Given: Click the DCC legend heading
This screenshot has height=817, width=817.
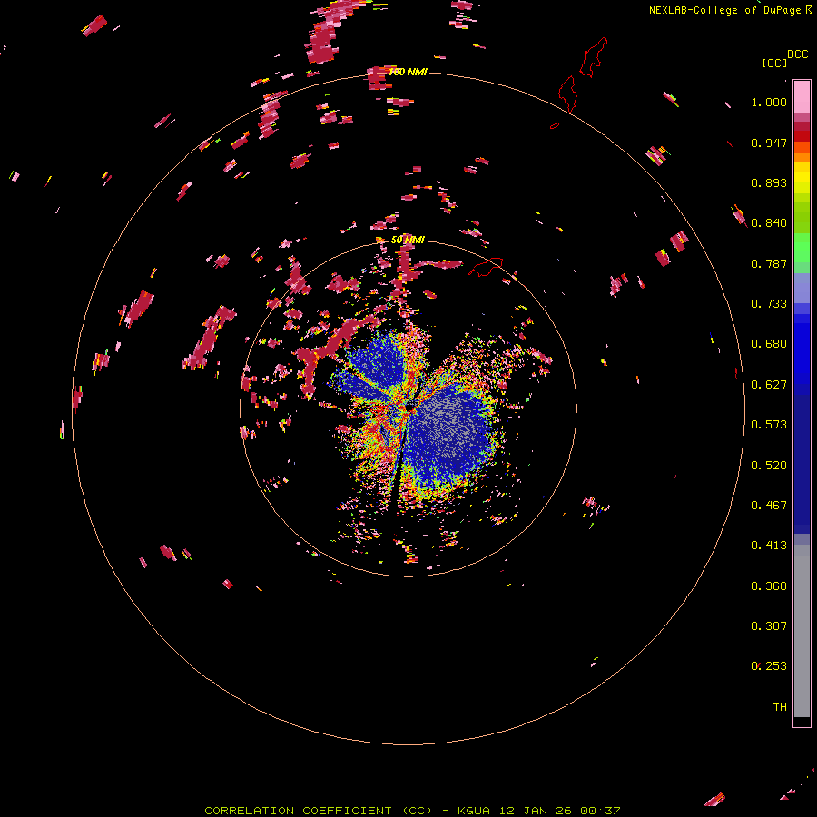Looking at the screenshot, I should click(x=797, y=54).
